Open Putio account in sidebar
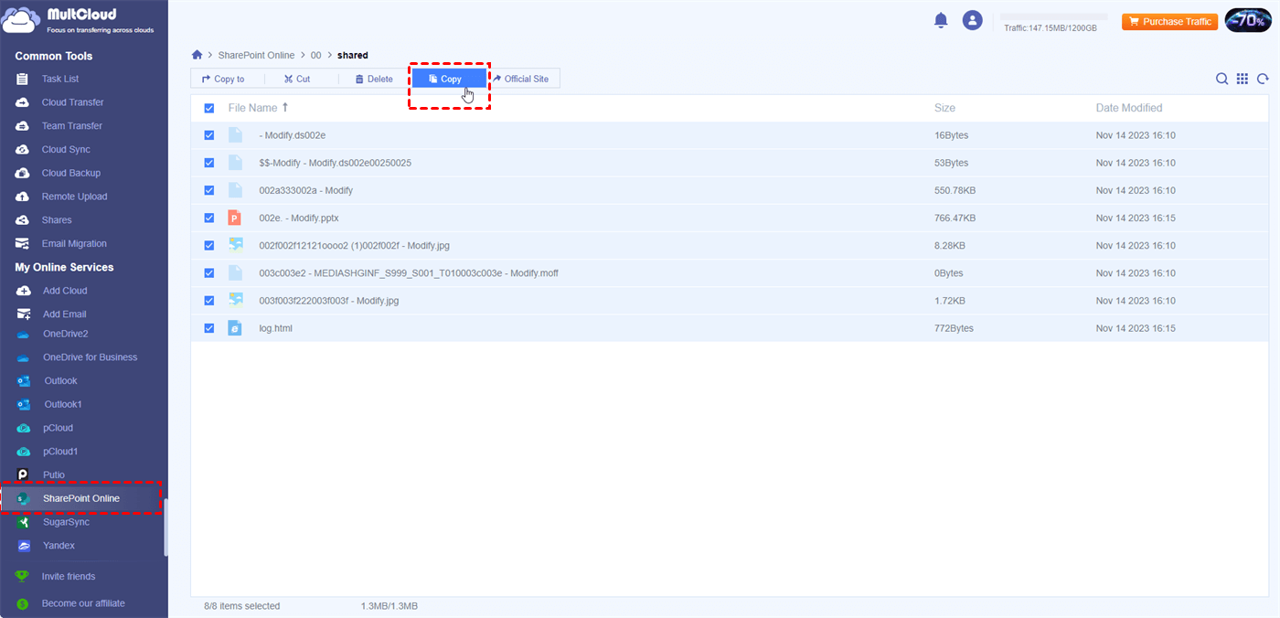 coord(54,475)
